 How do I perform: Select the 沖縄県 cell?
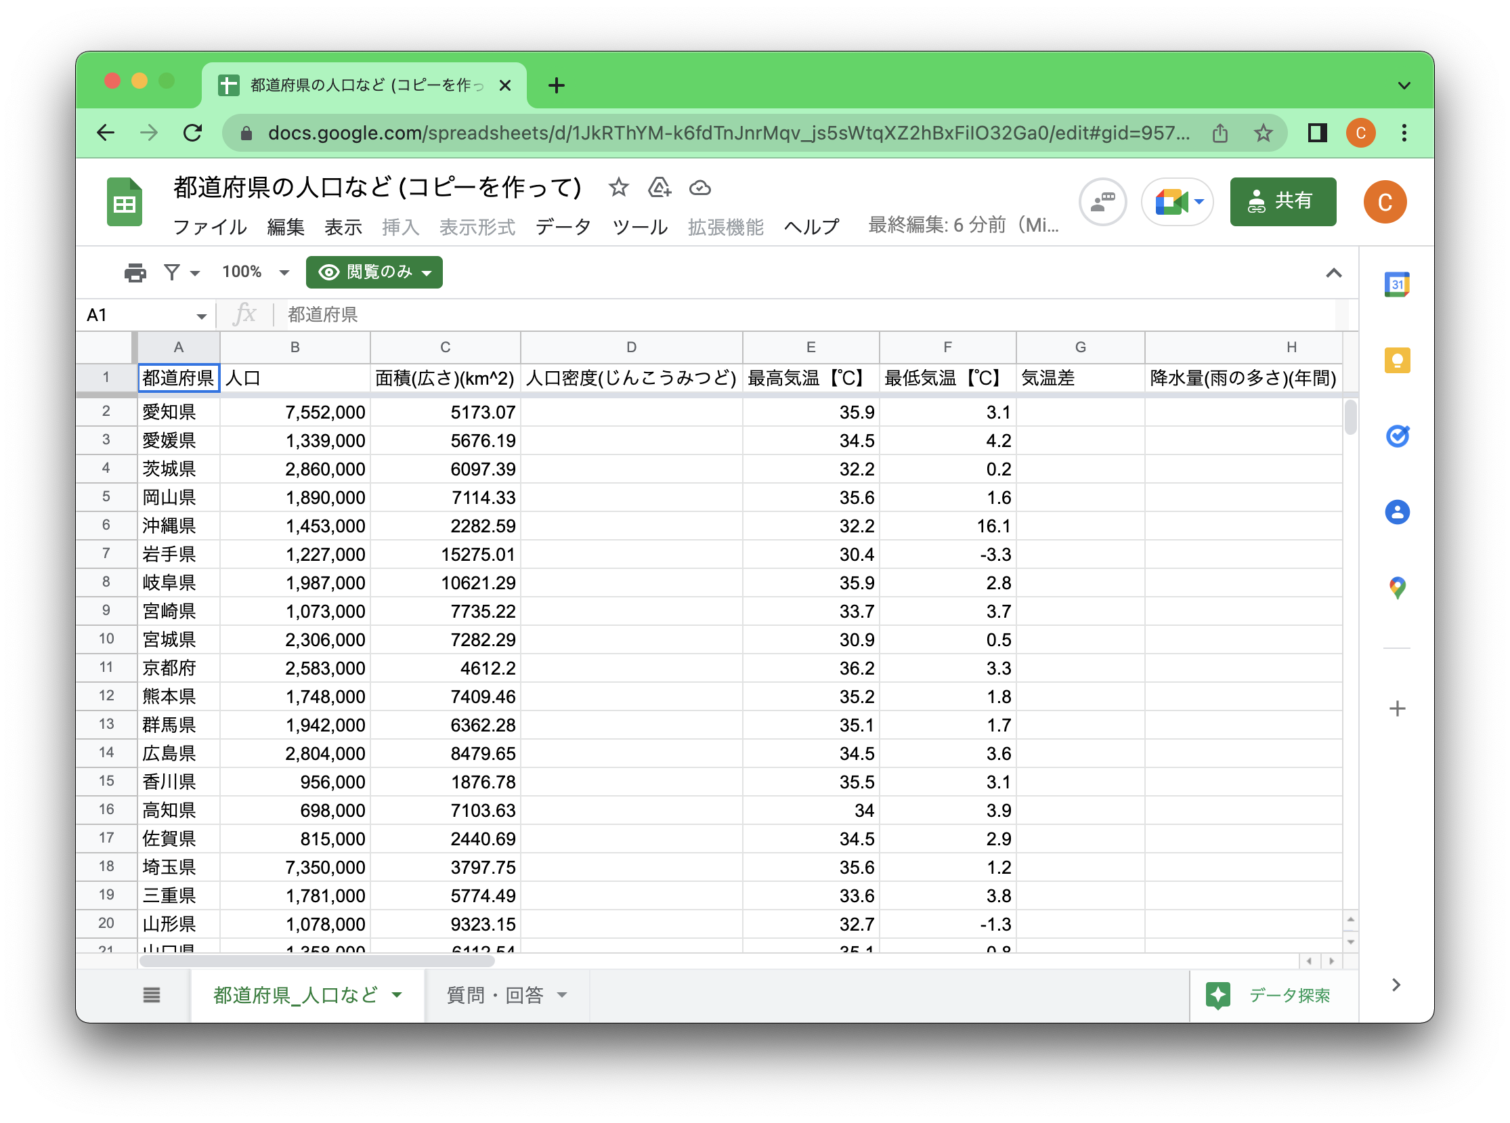[179, 526]
